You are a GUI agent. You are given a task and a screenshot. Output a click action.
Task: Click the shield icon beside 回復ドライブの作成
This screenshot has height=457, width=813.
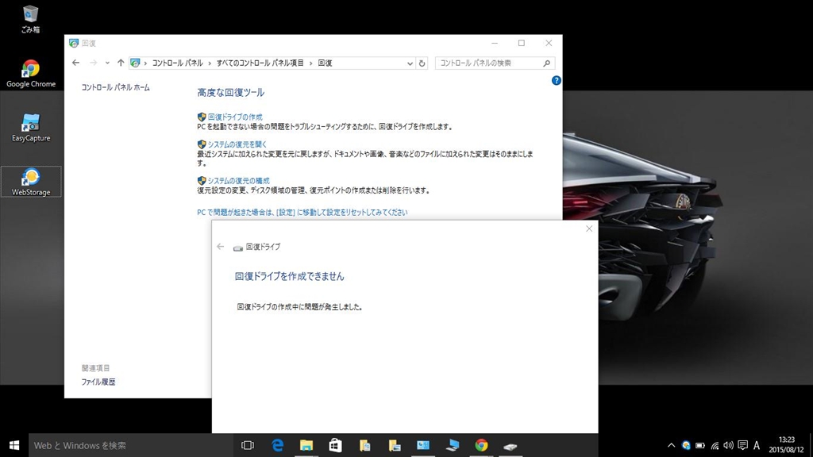click(x=202, y=117)
